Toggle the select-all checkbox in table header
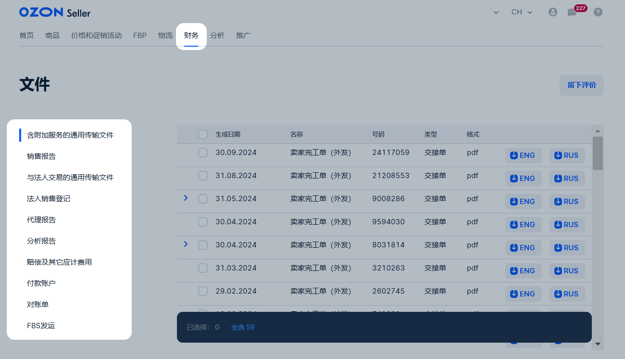 tap(203, 134)
